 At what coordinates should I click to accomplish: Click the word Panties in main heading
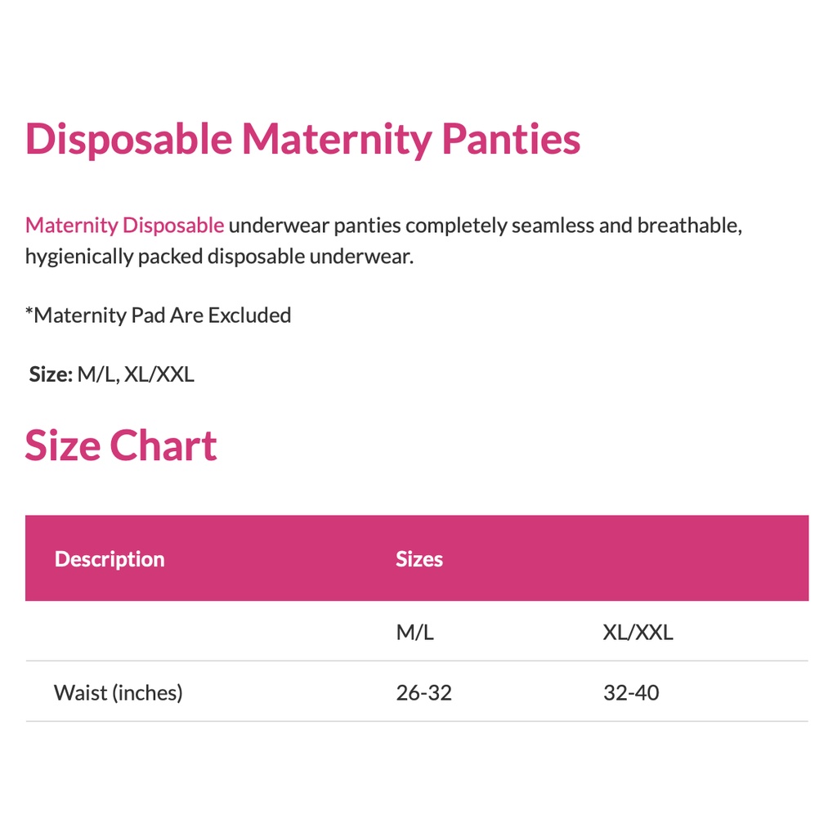pyautogui.click(x=511, y=139)
